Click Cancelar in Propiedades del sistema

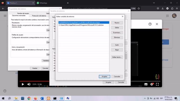45,68
